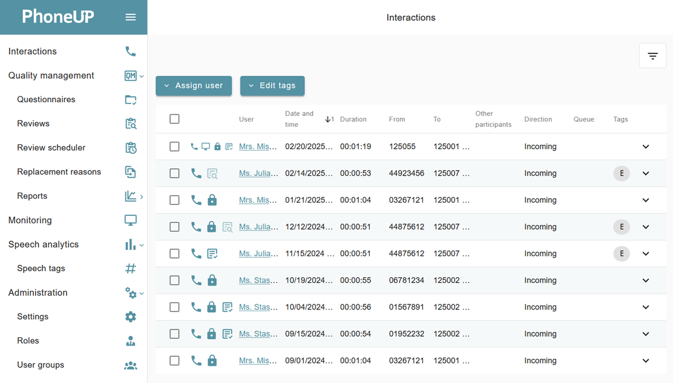Open Reviews in the sidebar
The height and width of the screenshot is (383, 673).
coord(33,123)
